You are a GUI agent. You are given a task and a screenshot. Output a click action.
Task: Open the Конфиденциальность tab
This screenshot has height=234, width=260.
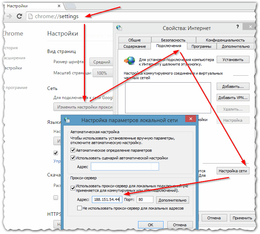click(225, 40)
